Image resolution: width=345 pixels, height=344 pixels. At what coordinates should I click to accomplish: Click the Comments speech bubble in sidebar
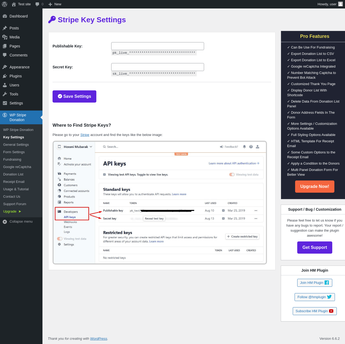click(5, 55)
